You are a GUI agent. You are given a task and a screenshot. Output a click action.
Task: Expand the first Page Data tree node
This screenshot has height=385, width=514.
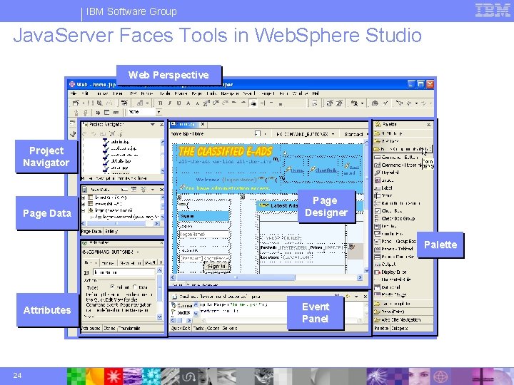click(x=84, y=197)
